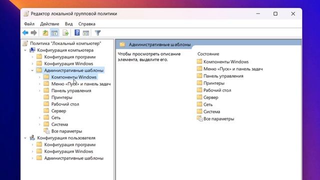The width and height of the screenshot is (320, 180).
Task: Click the Система folder icon in right pane
Action: coord(199,111)
